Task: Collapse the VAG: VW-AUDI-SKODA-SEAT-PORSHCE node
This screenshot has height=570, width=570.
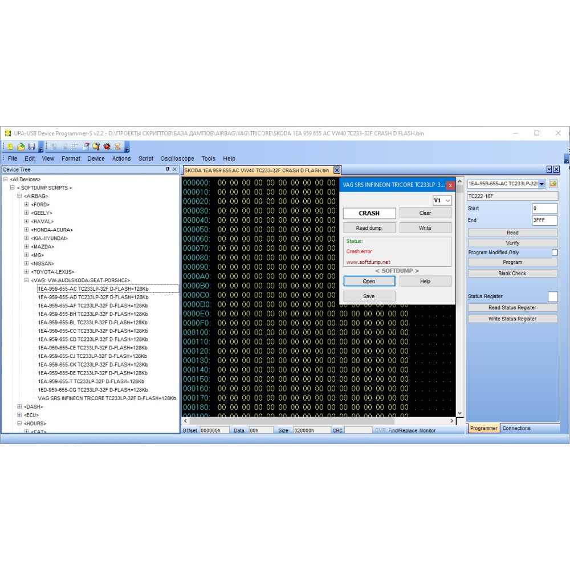Action: pos(26,280)
